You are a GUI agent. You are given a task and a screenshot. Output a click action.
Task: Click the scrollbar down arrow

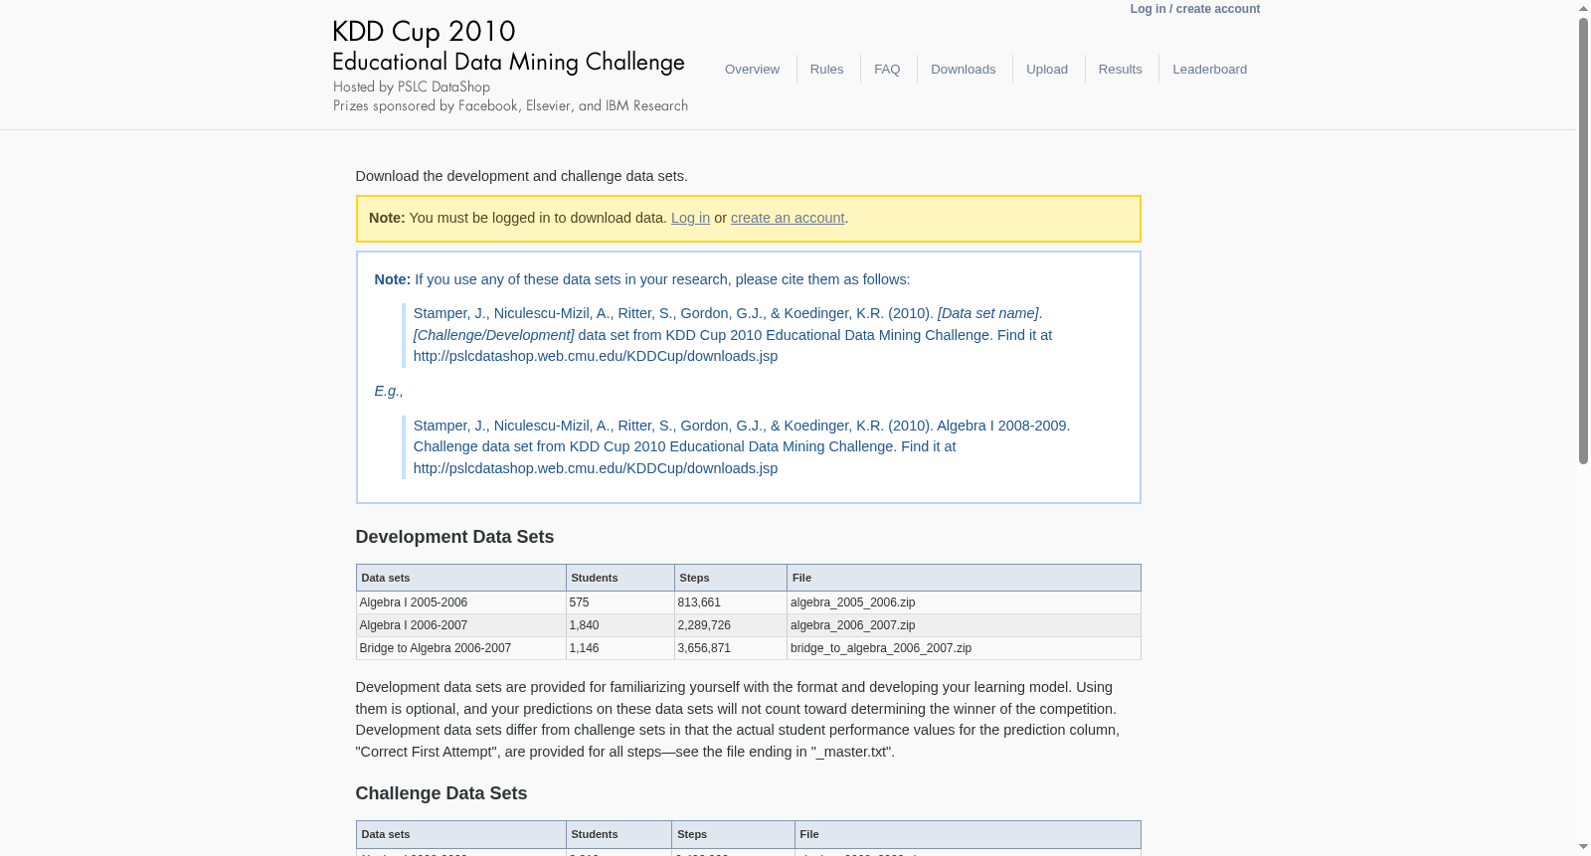[1583, 848]
